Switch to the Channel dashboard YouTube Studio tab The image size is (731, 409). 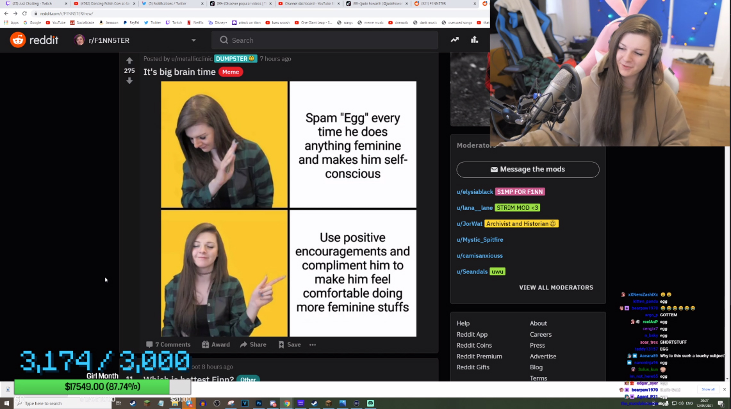[x=309, y=4]
